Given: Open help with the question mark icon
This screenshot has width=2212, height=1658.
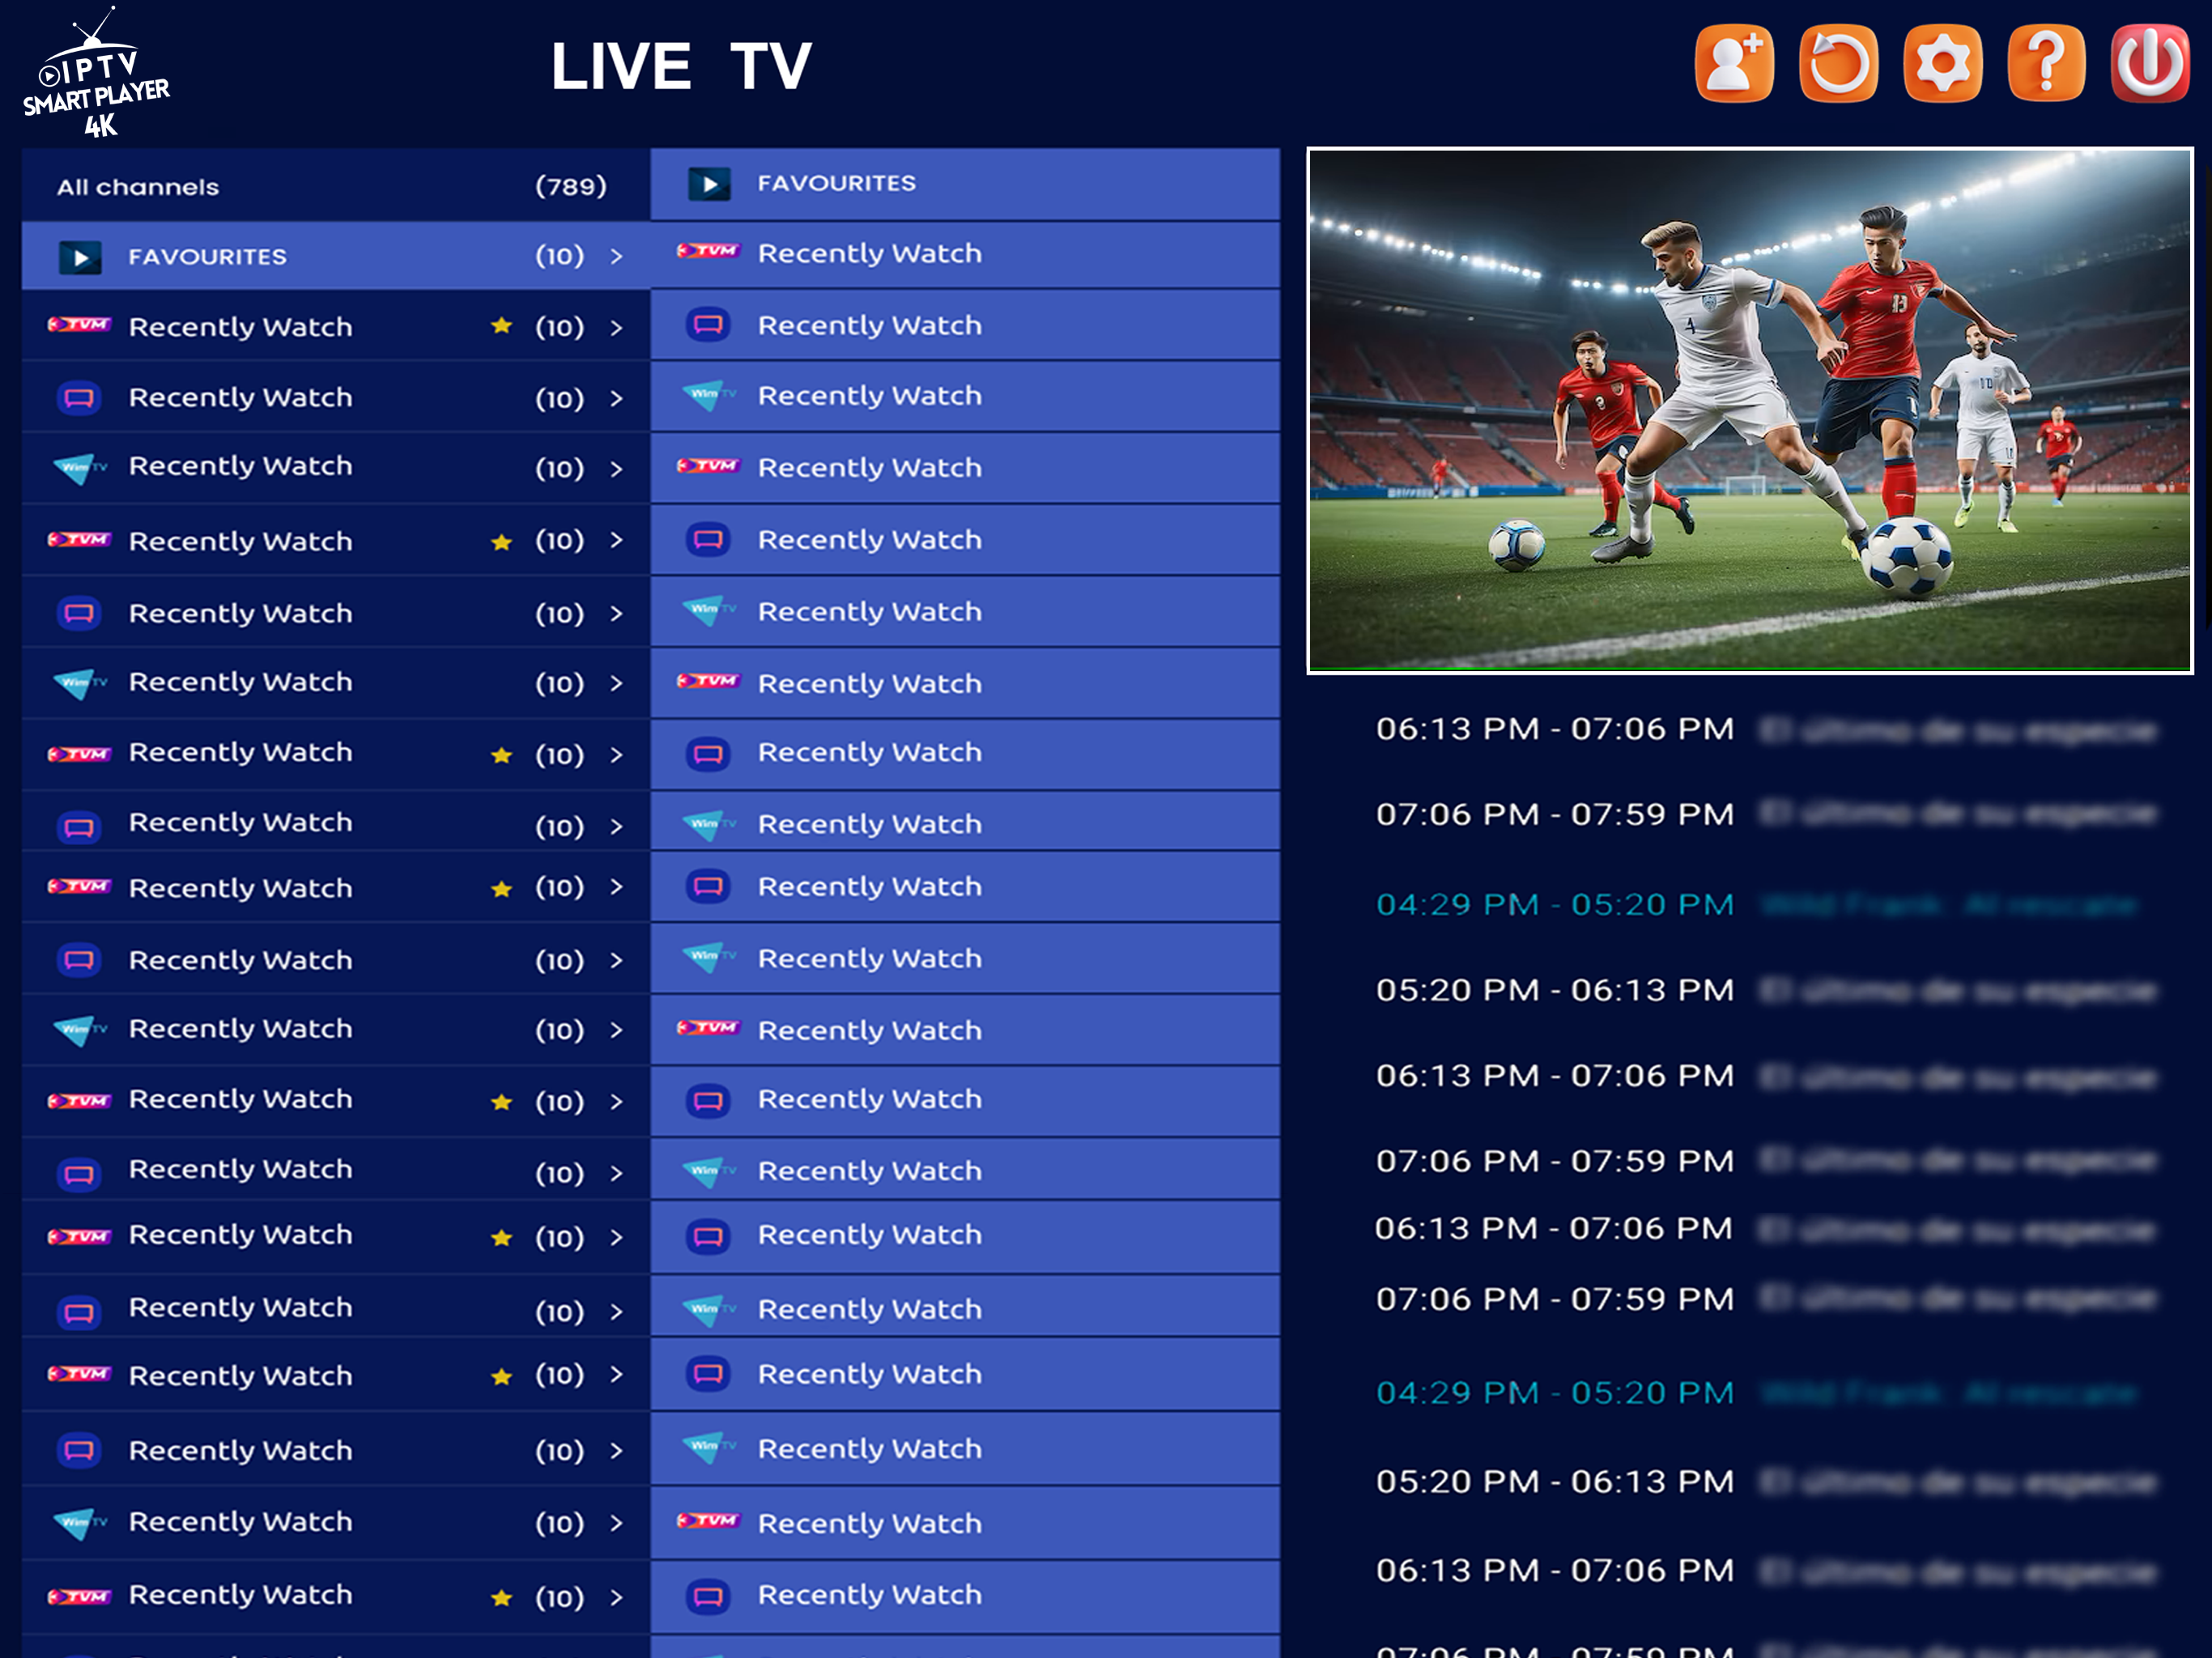Looking at the screenshot, I should click(2046, 64).
